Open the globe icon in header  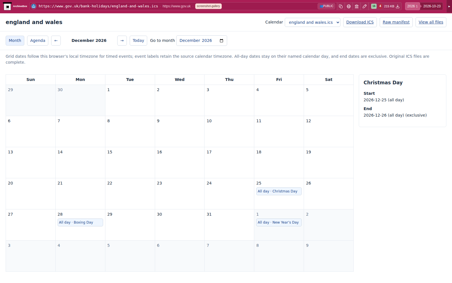click(349, 6)
